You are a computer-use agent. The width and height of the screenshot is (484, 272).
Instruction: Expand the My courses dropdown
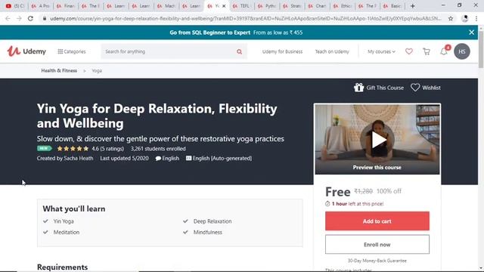(381, 51)
